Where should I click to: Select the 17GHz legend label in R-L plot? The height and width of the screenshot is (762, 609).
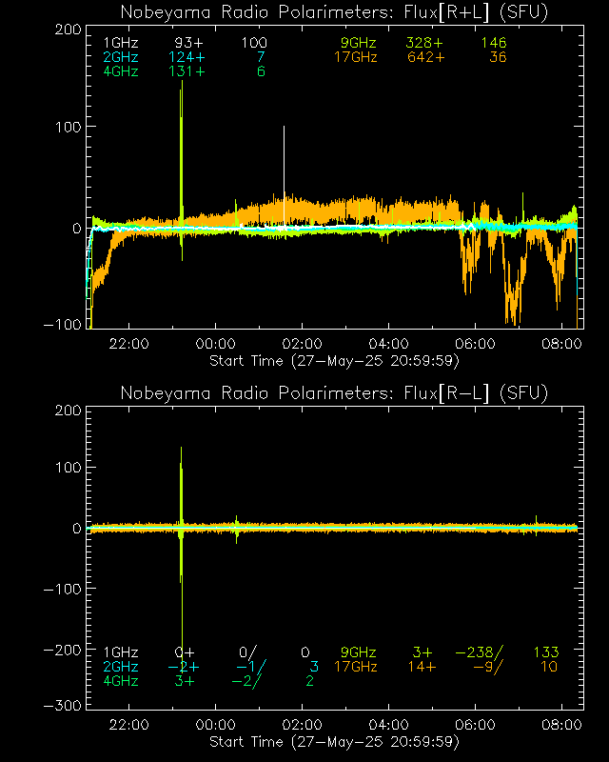[x=356, y=666]
